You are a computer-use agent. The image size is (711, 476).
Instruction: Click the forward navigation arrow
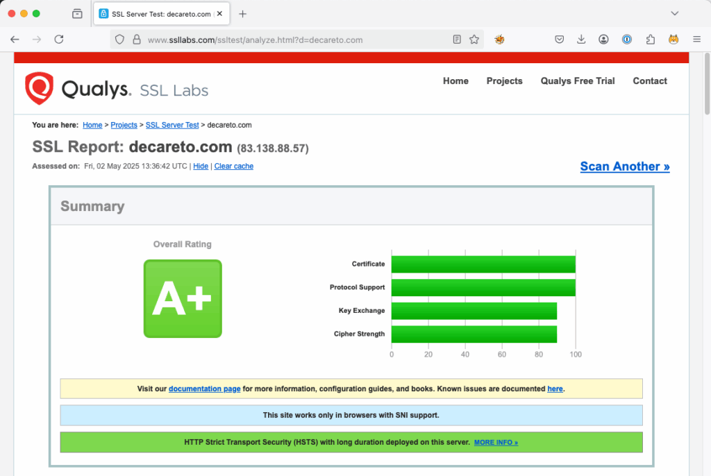pos(37,40)
